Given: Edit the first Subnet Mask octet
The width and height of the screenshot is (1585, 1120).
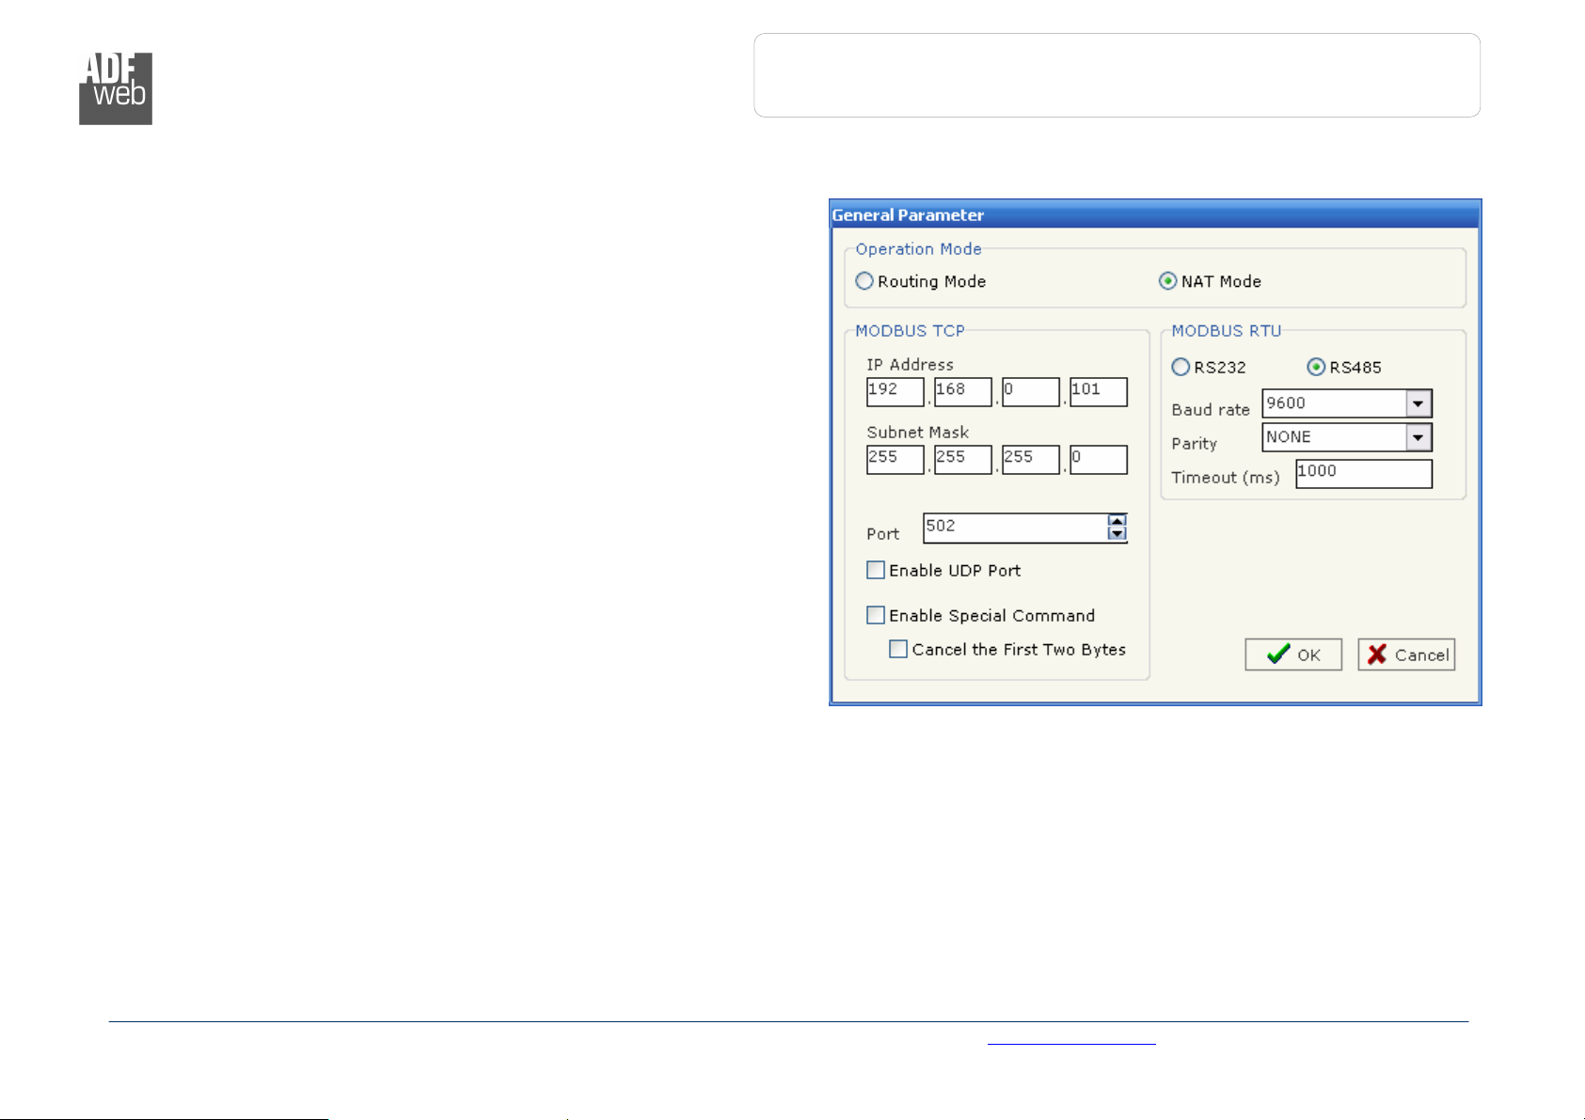Looking at the screenshot, I should point(896,459).
